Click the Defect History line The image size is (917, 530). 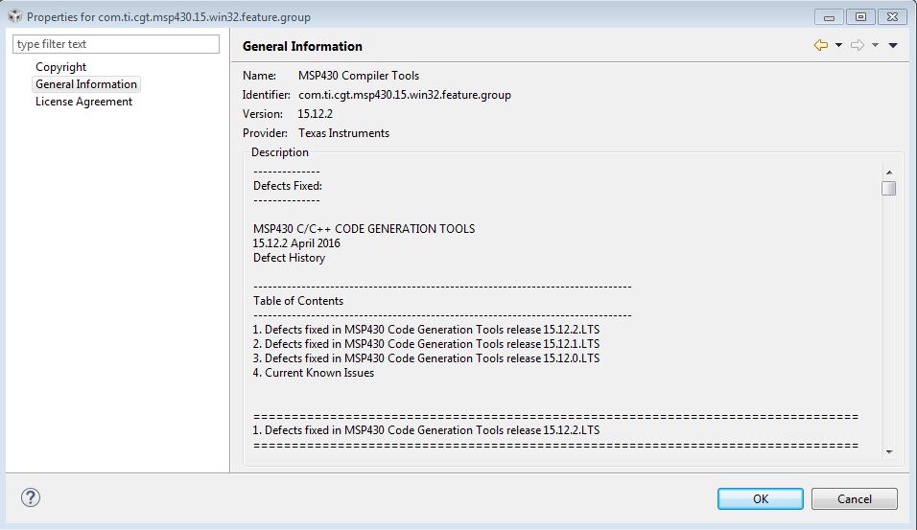(x=289, y=258)
